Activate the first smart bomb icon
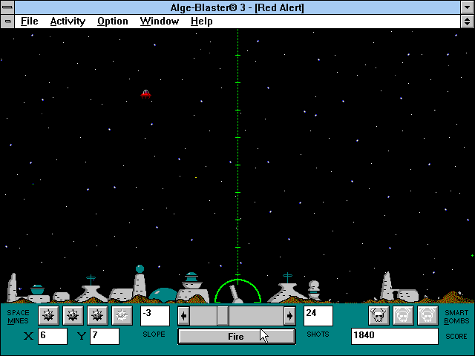Viewport: 475px width, 356px height. point(379,316)
